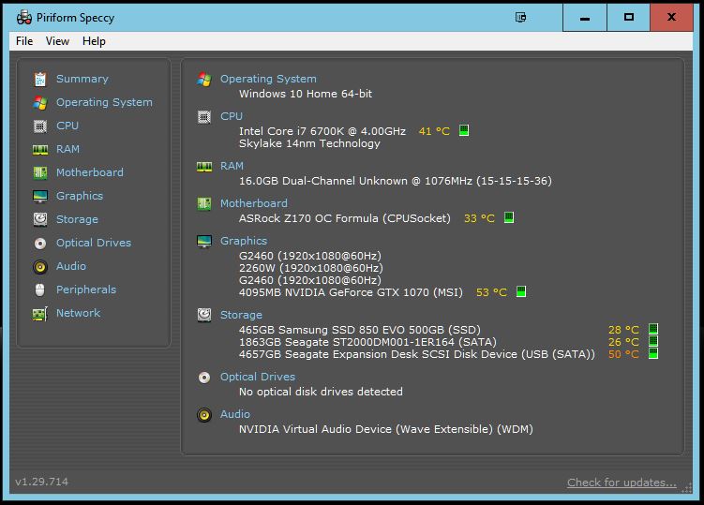Click the Optical Drives disc icon in sidebar
704x505 pixels.
(x=40, y=244)
